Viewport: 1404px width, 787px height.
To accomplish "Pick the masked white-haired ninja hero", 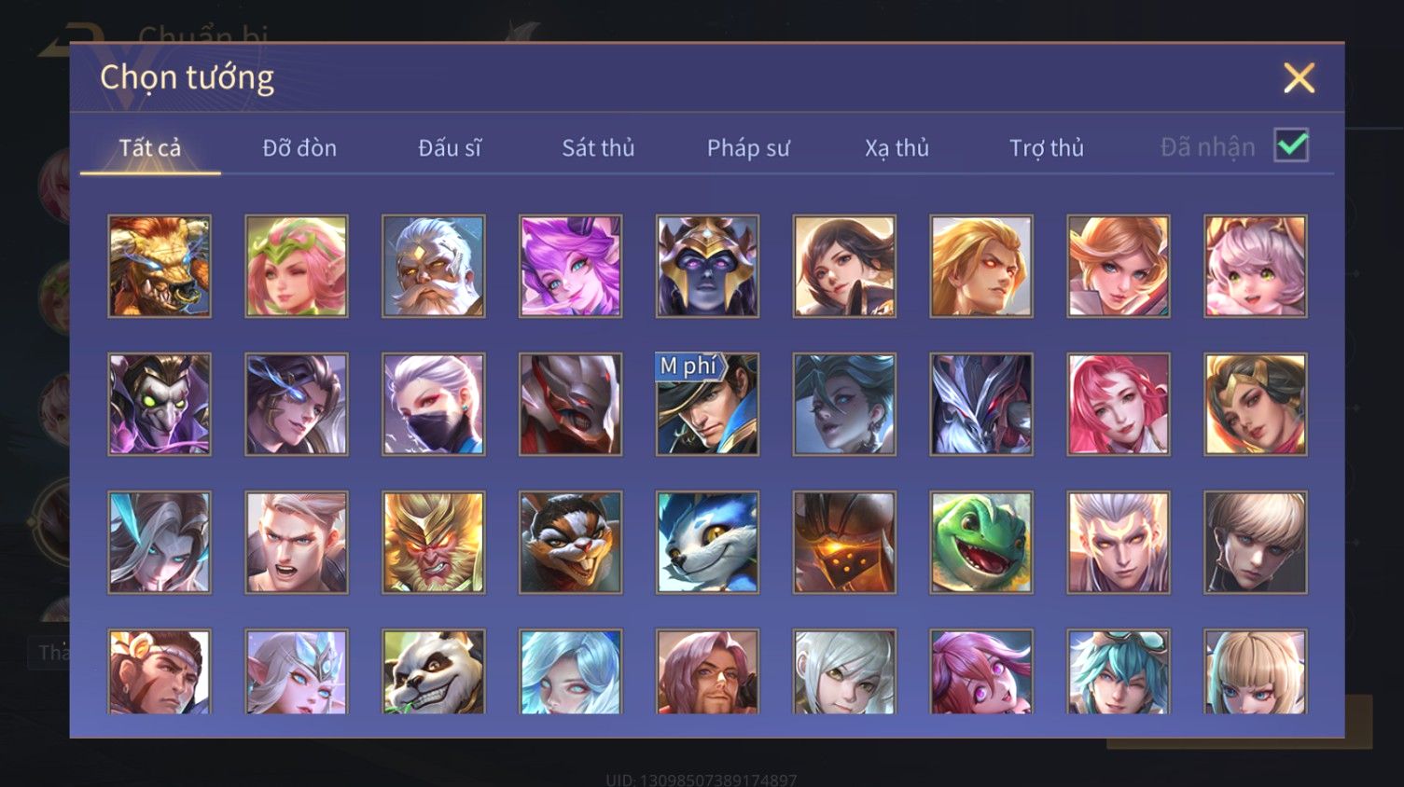I will click(434, 405).
